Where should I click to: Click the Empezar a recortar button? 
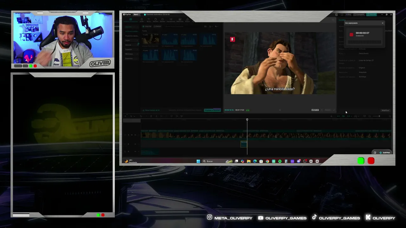pos(212,110)
